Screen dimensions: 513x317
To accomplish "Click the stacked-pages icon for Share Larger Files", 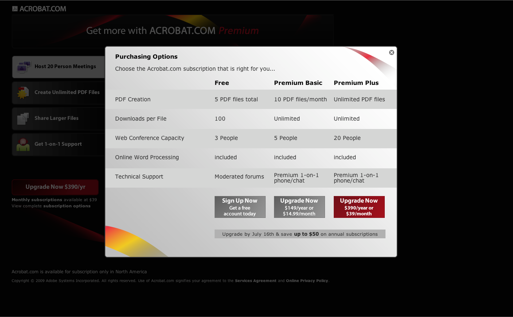I will point(23,118).
